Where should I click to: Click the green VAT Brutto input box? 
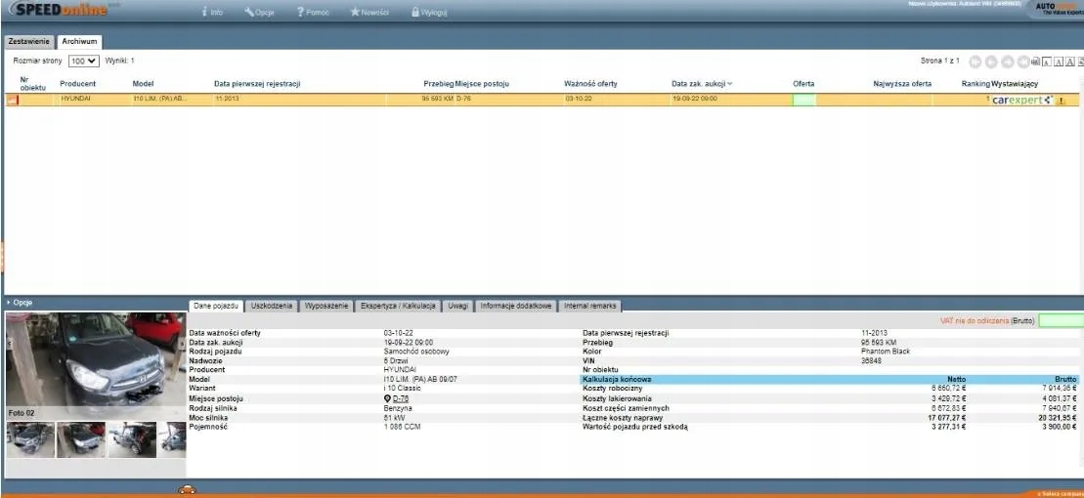1060,320
